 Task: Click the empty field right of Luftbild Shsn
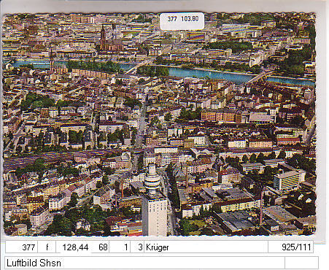point(301,263)
